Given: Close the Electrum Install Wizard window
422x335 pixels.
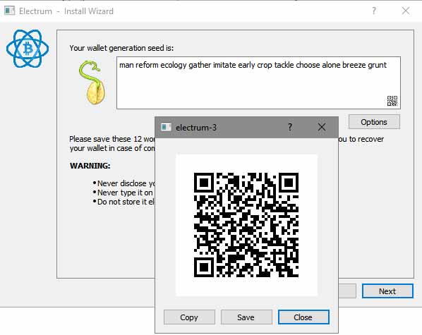Looking at the screenshot, I should (406, 11).
